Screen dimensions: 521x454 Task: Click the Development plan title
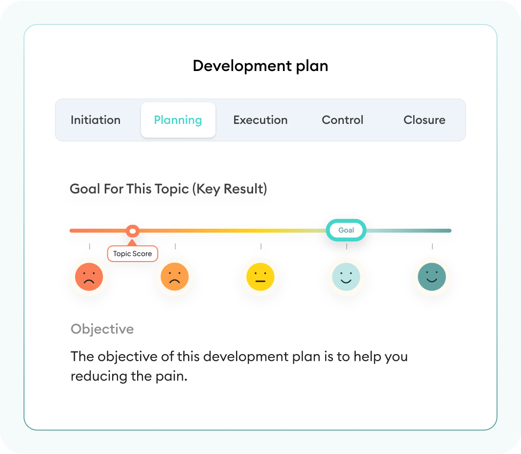260,66
